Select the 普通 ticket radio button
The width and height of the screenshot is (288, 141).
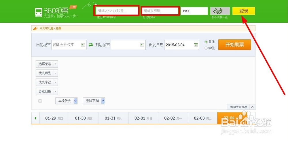point(206,42)
